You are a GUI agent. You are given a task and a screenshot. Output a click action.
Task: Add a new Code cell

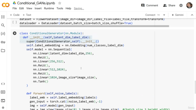point(15,15)
